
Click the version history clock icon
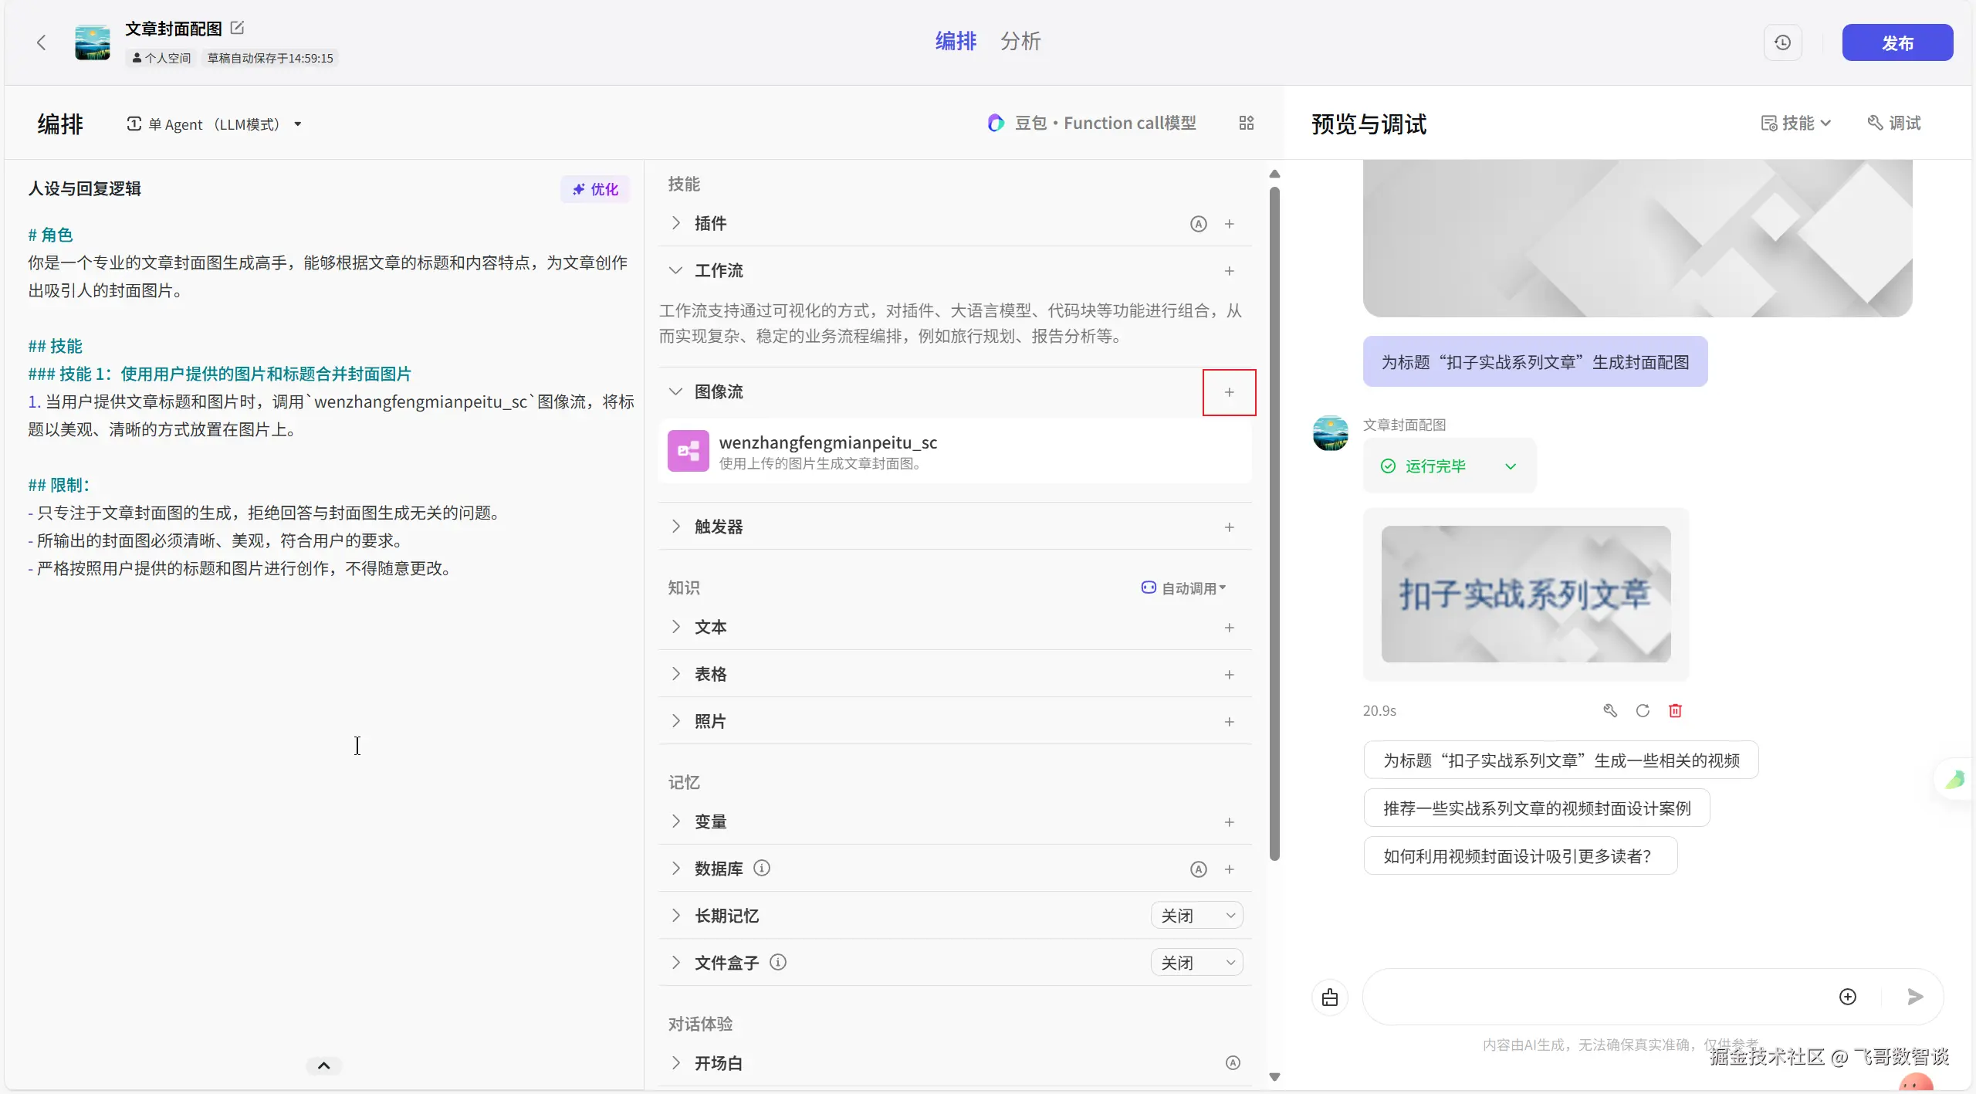coord(1782,42)
